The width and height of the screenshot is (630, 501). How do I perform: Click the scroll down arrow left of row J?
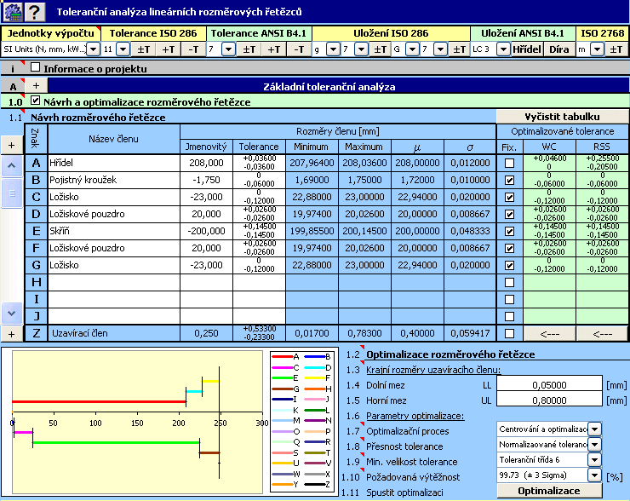(12, 314)
